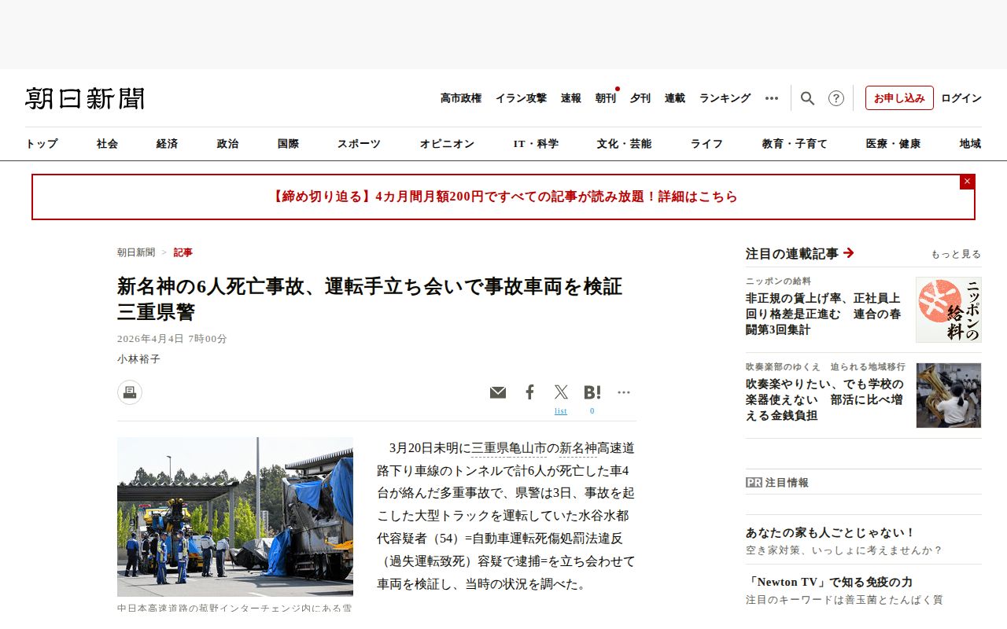Viewport: 1007px width, 629px height.
Task: Open author 小林裕子 profile link
Action: pyautogui.click(x=138, y=359)
